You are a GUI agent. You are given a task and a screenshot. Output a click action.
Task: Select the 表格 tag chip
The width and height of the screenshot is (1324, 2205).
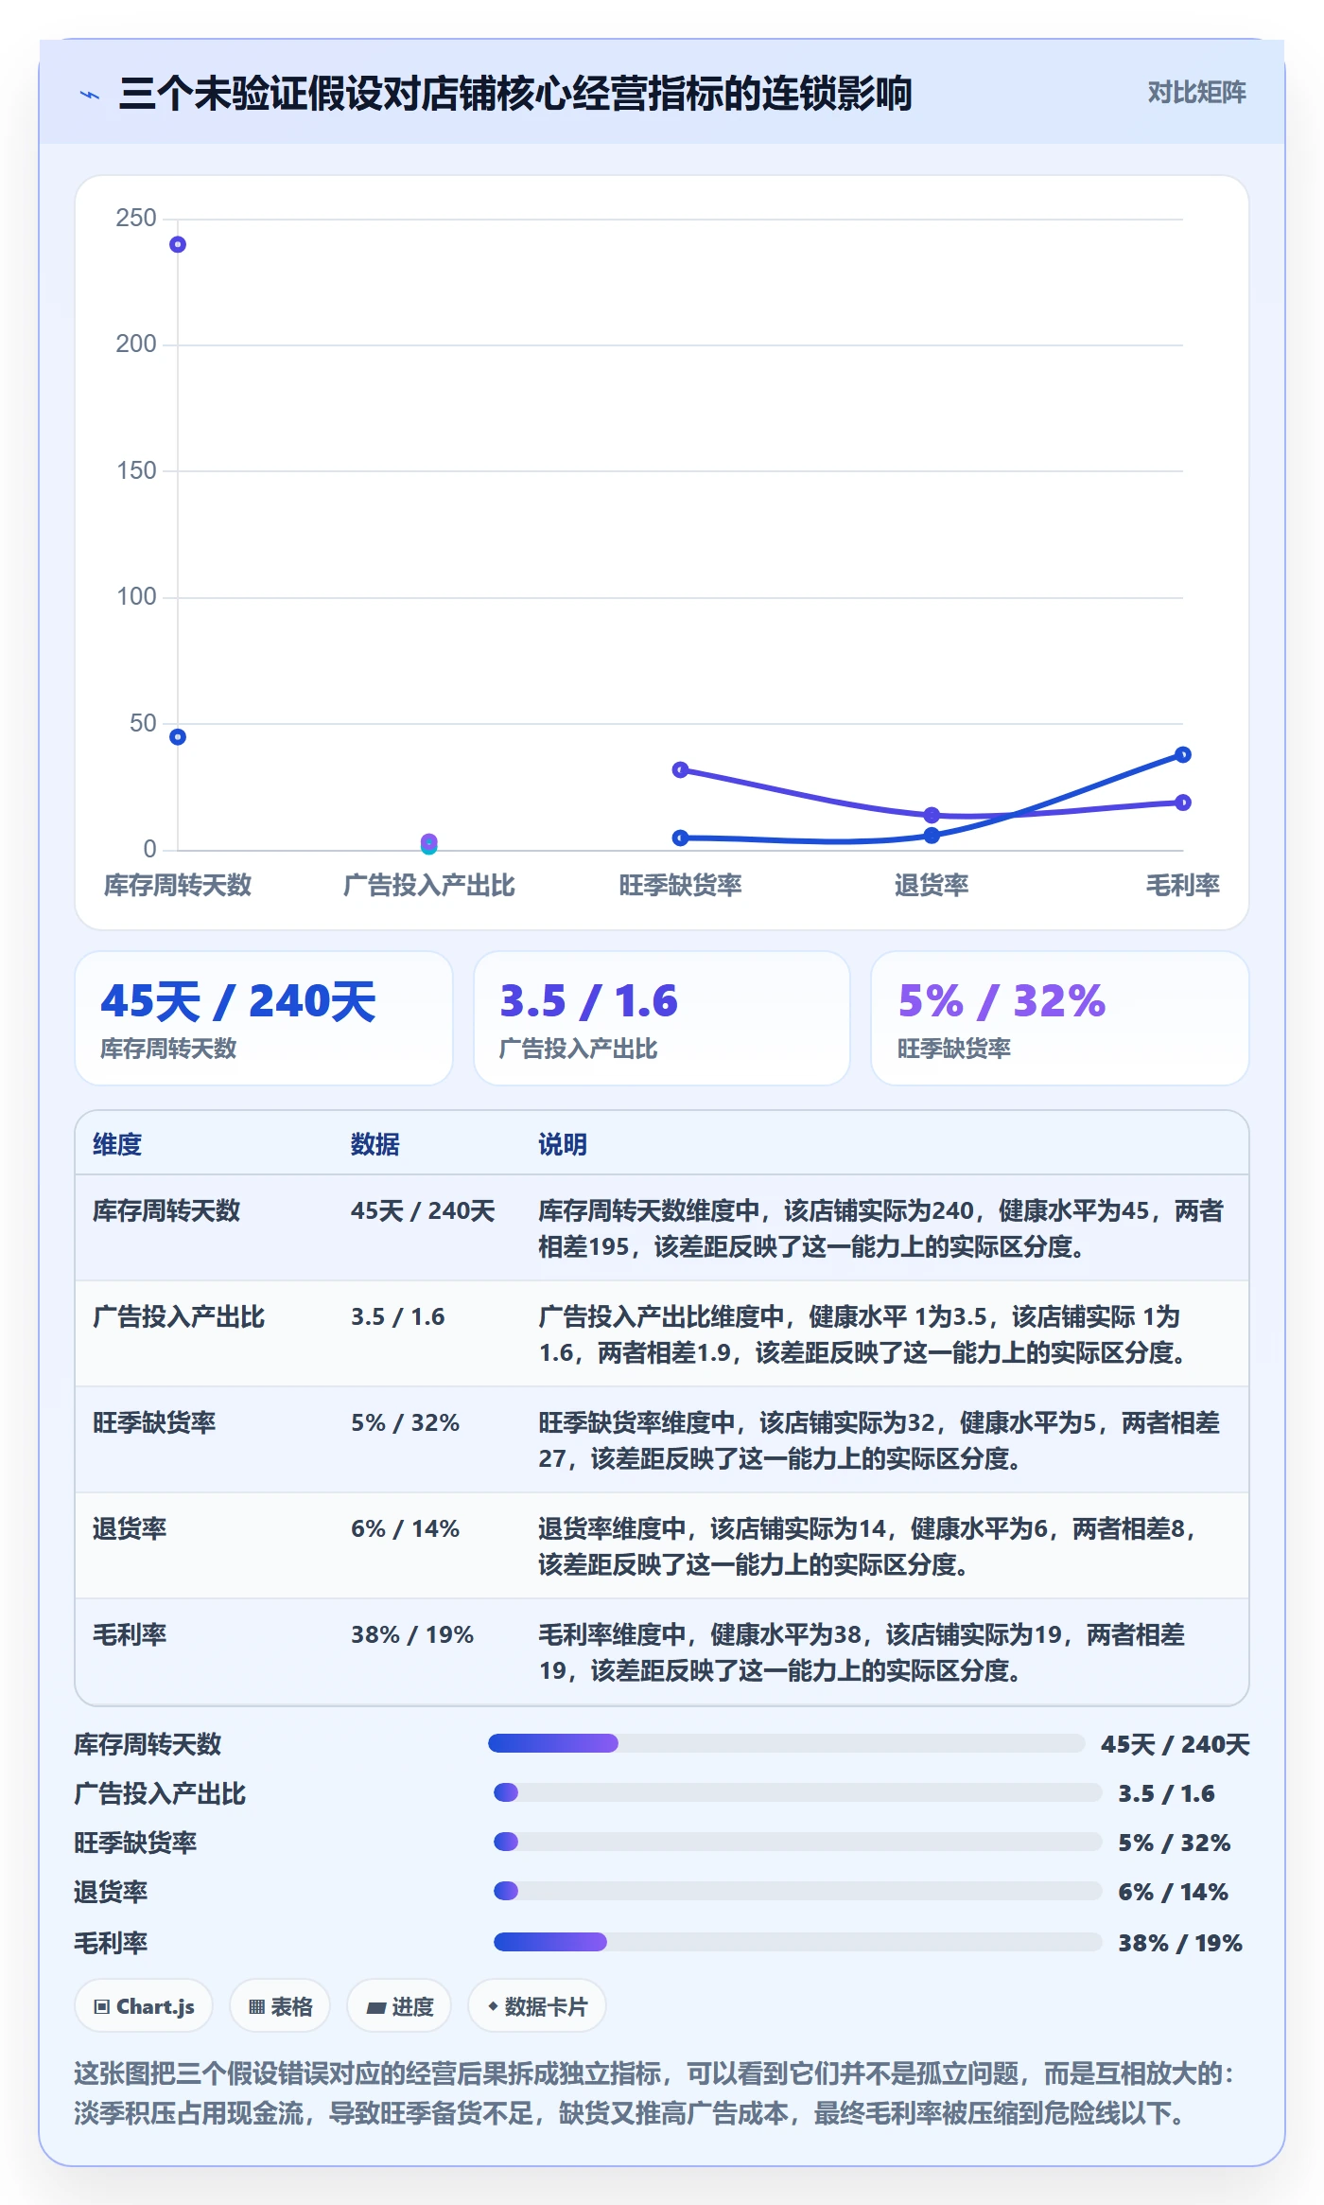[280, 2006]
